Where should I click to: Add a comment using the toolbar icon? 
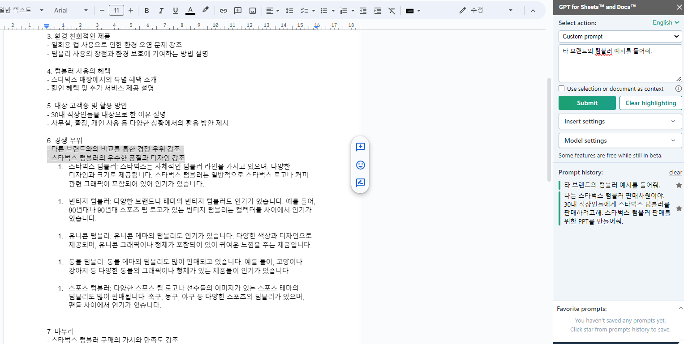point(238,10)
